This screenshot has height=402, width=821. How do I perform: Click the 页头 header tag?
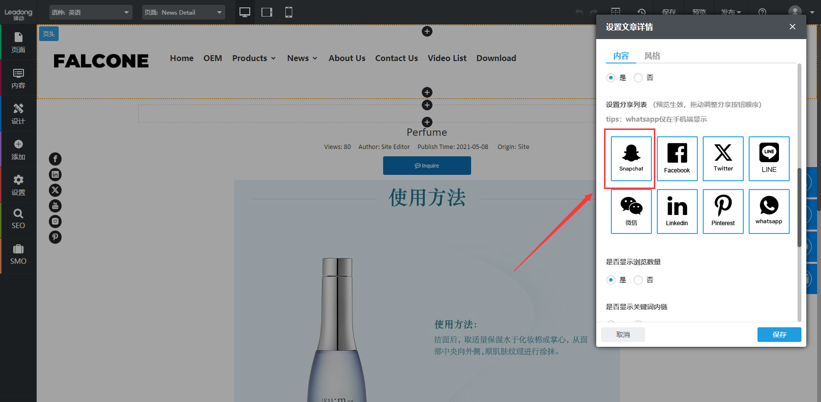tap(49, 34)
